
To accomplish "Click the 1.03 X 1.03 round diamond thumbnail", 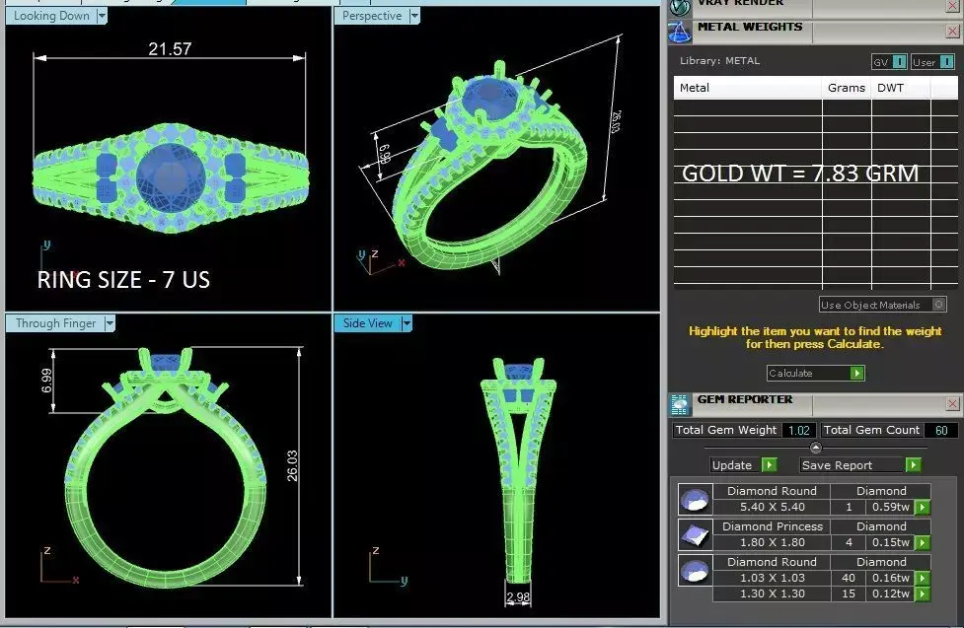I will 696,570.
